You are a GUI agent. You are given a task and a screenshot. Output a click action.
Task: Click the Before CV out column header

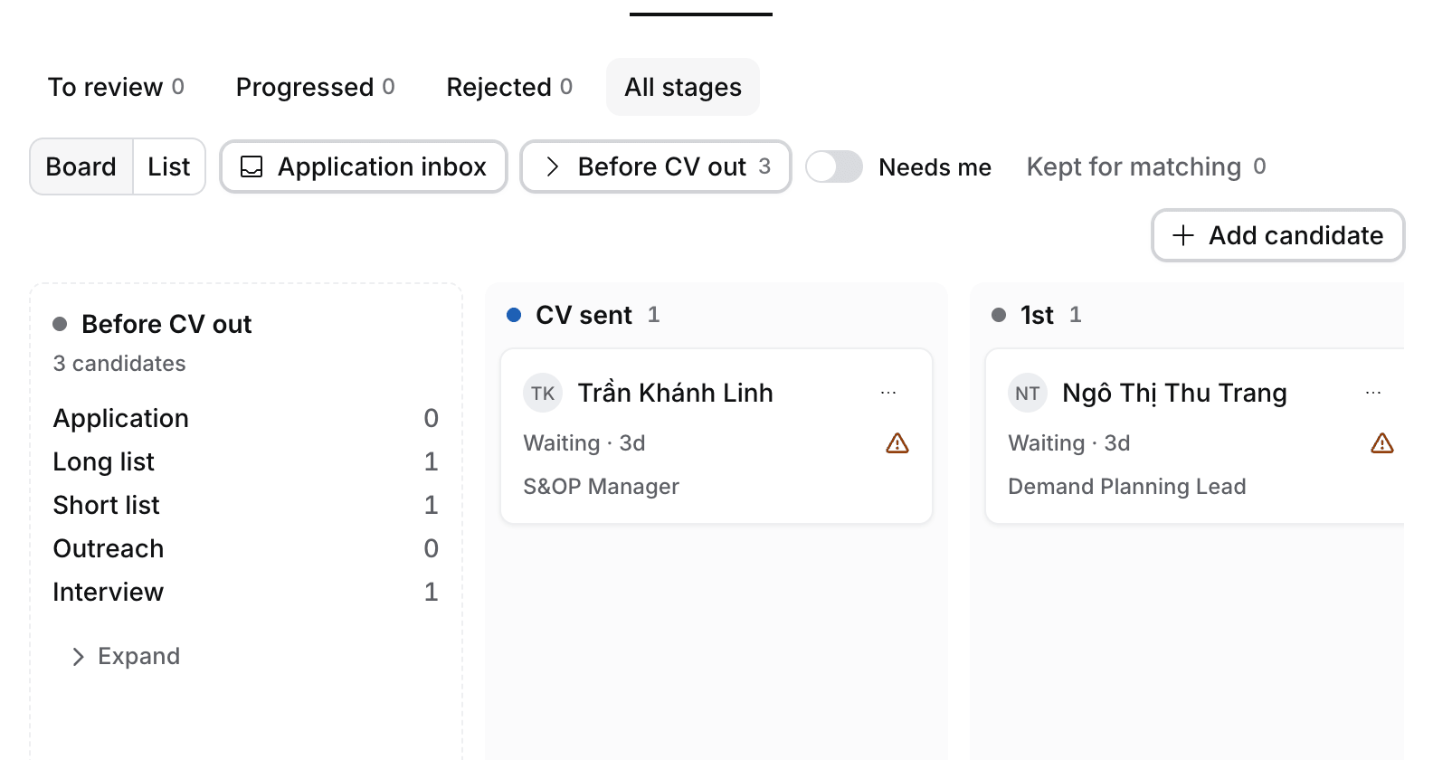(x=166, y=324)
